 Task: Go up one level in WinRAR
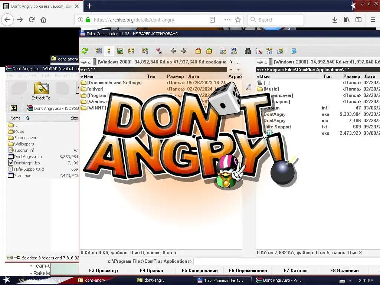pyautogui.click(x=14, y=108)
